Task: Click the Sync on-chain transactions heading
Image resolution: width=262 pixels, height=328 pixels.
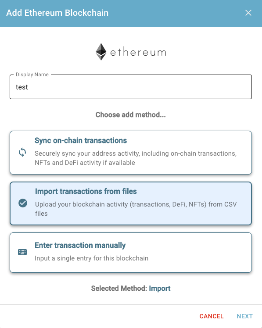Action: pyautogui.click(x=81, y=140)
